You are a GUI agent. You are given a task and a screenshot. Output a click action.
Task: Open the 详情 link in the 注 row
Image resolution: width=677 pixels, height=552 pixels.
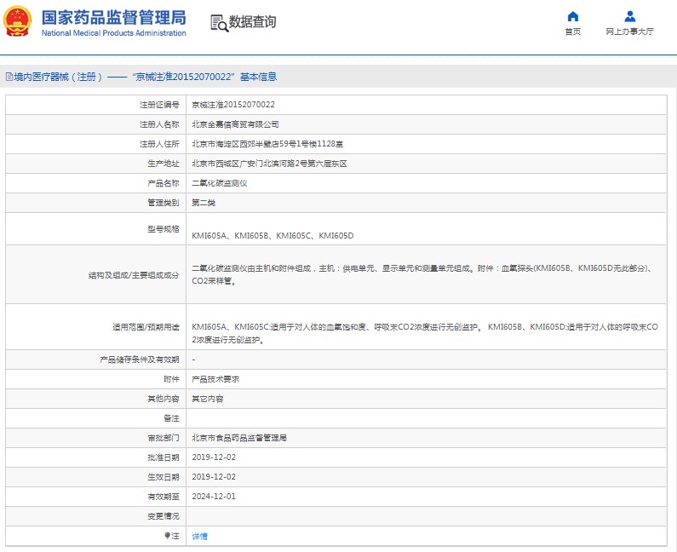pyautogui.click(x=199, y=536)
